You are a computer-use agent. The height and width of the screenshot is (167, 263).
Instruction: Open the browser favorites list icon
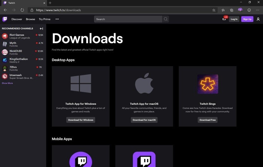[223, 10]
